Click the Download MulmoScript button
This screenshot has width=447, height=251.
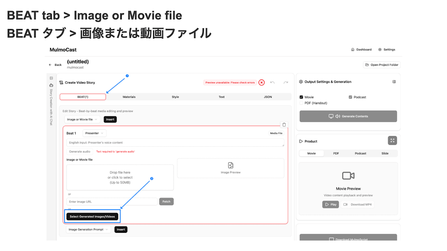348,238
